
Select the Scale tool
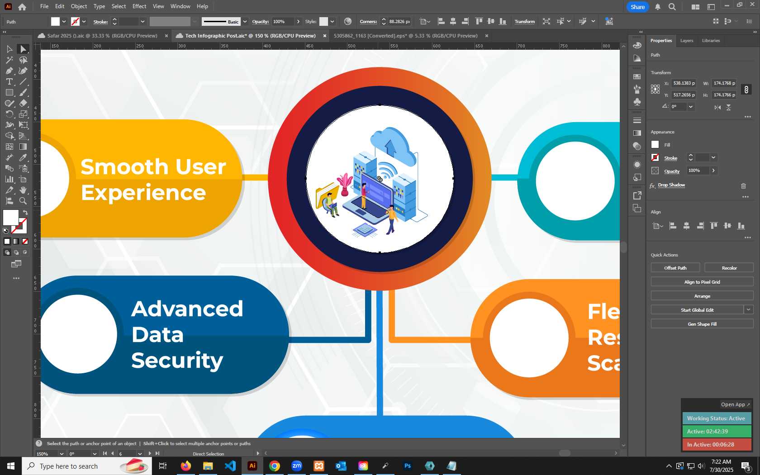pos(23,114)
